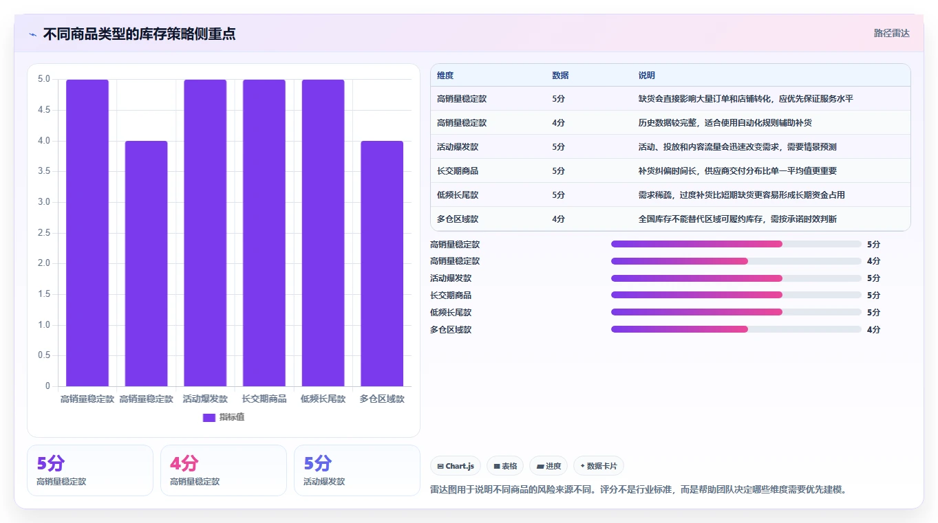The image size is (938, 523).
Task: Open the pink 4分 高销量稳定款 data card
Action: (223, 470)
